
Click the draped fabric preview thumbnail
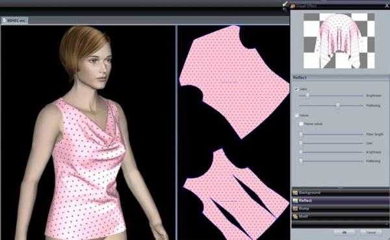(339, 41)
